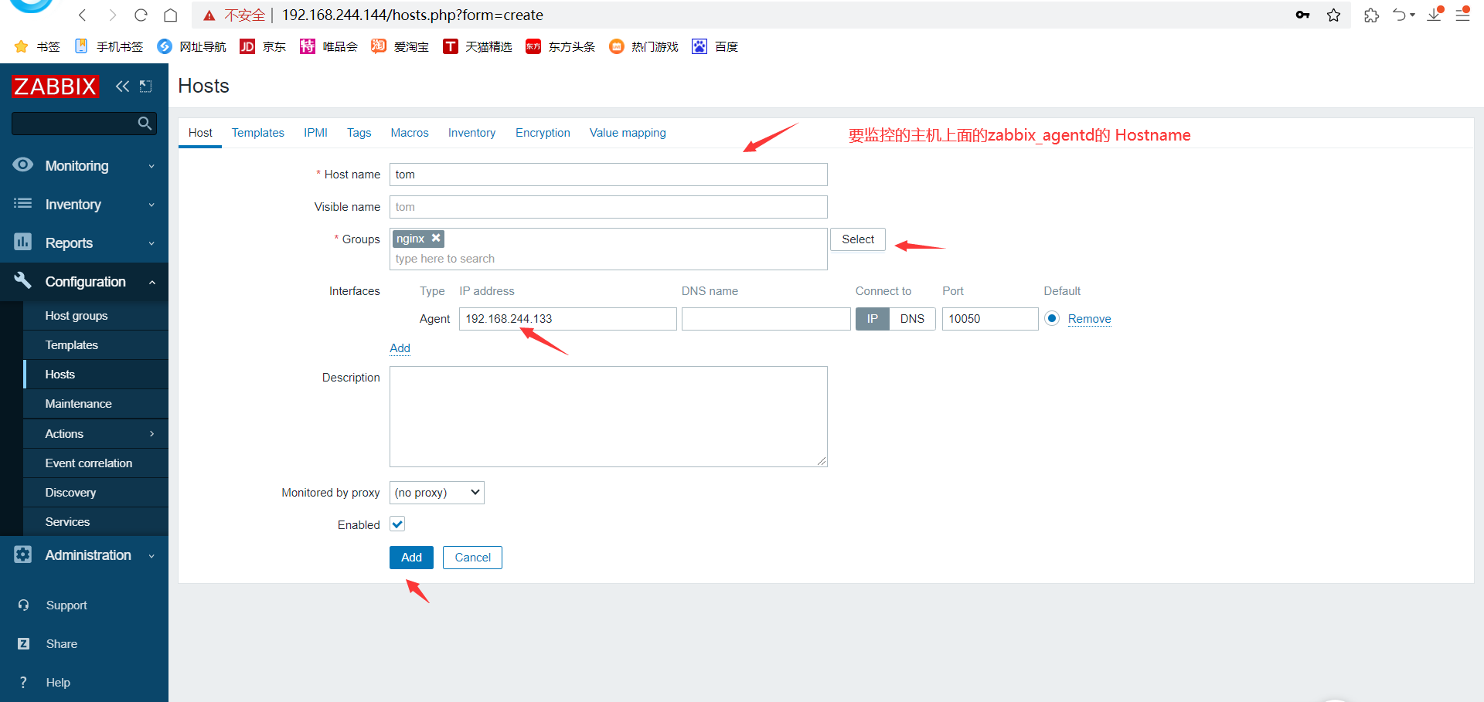Screen dimensions: 1484x702
Task: Open the browser main menu
Action: click(1462, 15)
